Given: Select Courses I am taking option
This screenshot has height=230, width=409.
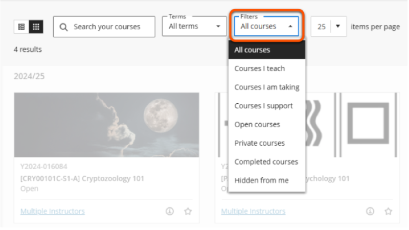Looking at the screenshot, I should click(267, 87).
